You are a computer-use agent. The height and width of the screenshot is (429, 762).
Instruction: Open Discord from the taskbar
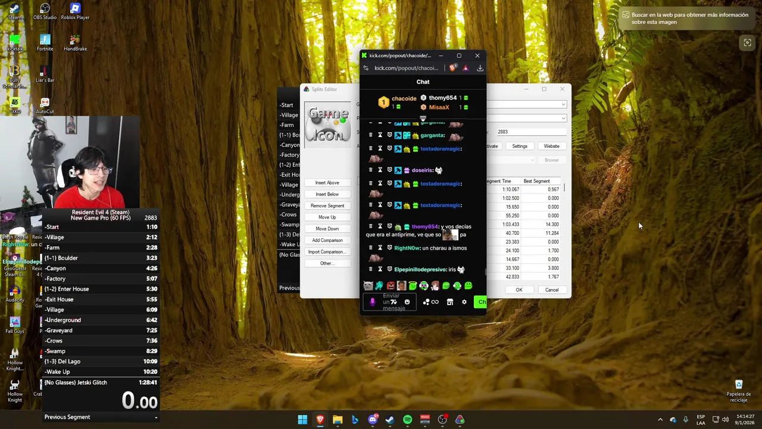coord(373,420)
